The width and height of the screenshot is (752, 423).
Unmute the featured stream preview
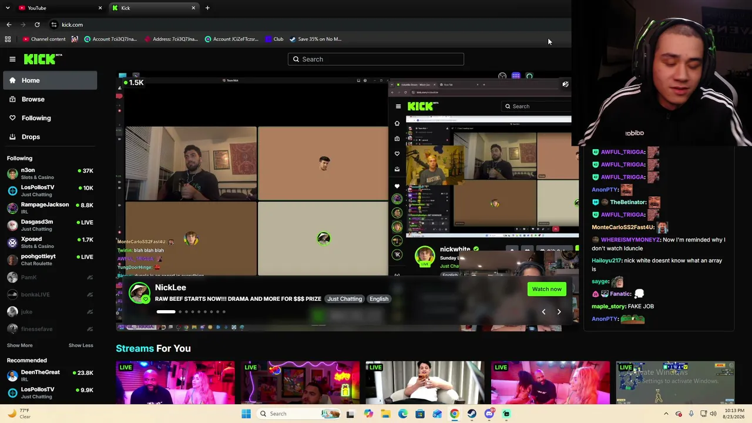[565, 84]
